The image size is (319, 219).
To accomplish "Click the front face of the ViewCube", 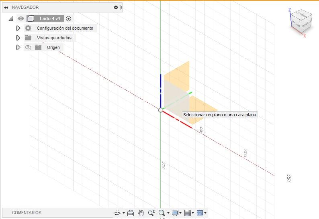I will click(296, 24).
